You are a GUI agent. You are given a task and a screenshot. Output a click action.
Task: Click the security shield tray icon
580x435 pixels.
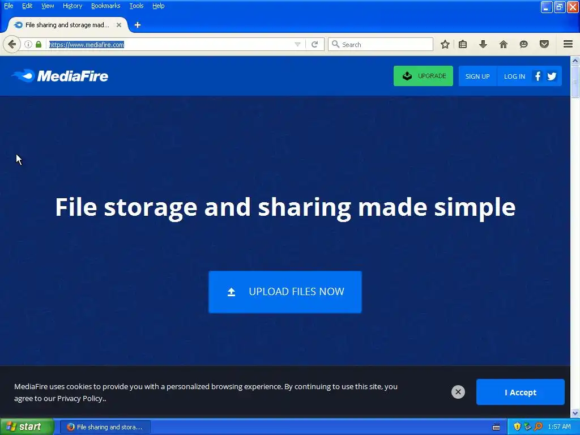(x=517, y=427)
